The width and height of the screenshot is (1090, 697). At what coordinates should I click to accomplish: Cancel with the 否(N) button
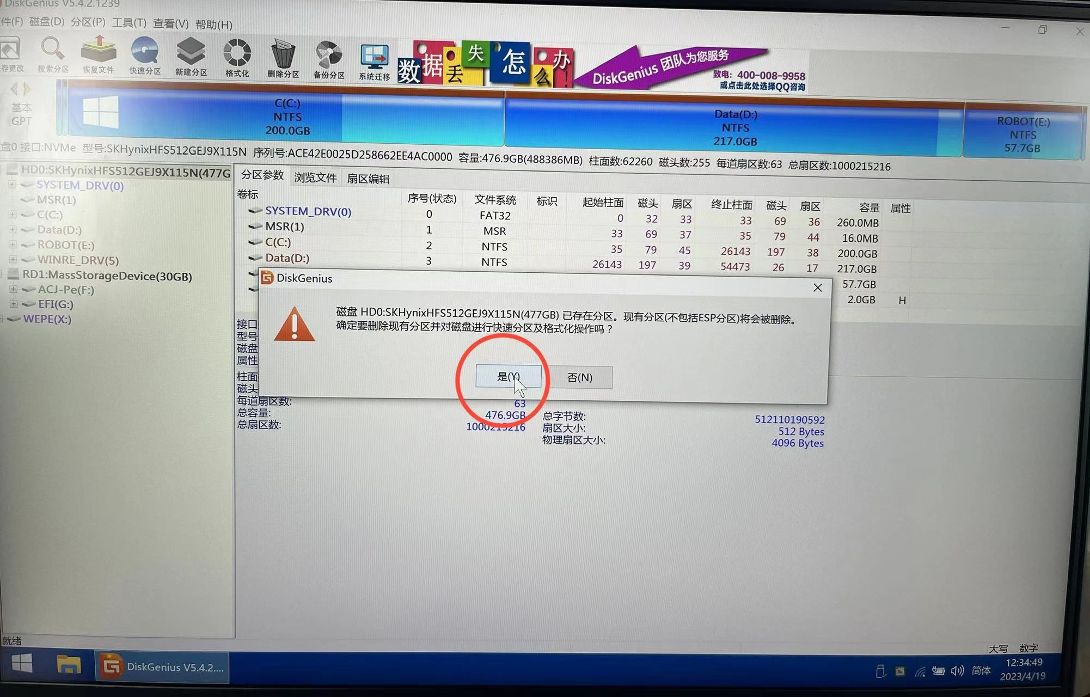click(580, 377)
